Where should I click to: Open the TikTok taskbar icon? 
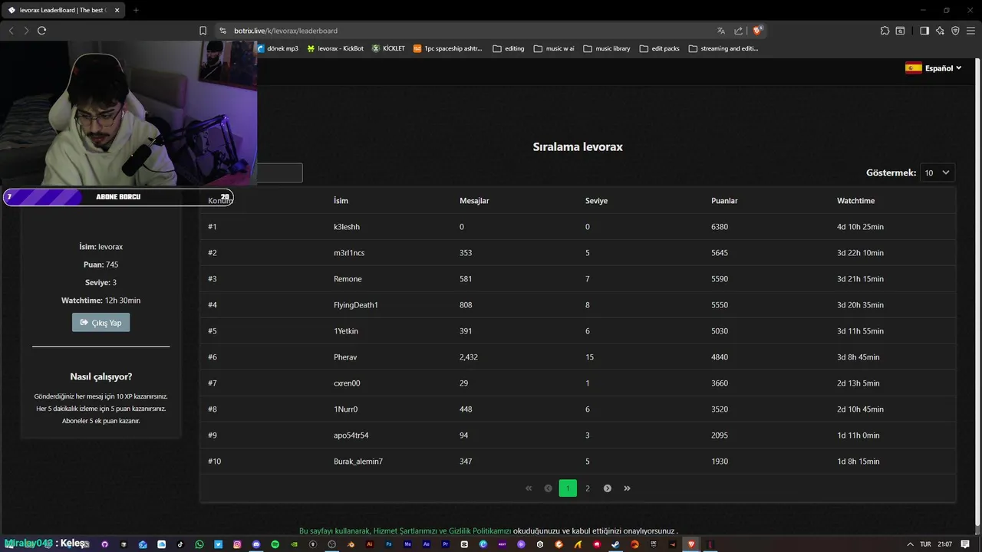[180, 544]
